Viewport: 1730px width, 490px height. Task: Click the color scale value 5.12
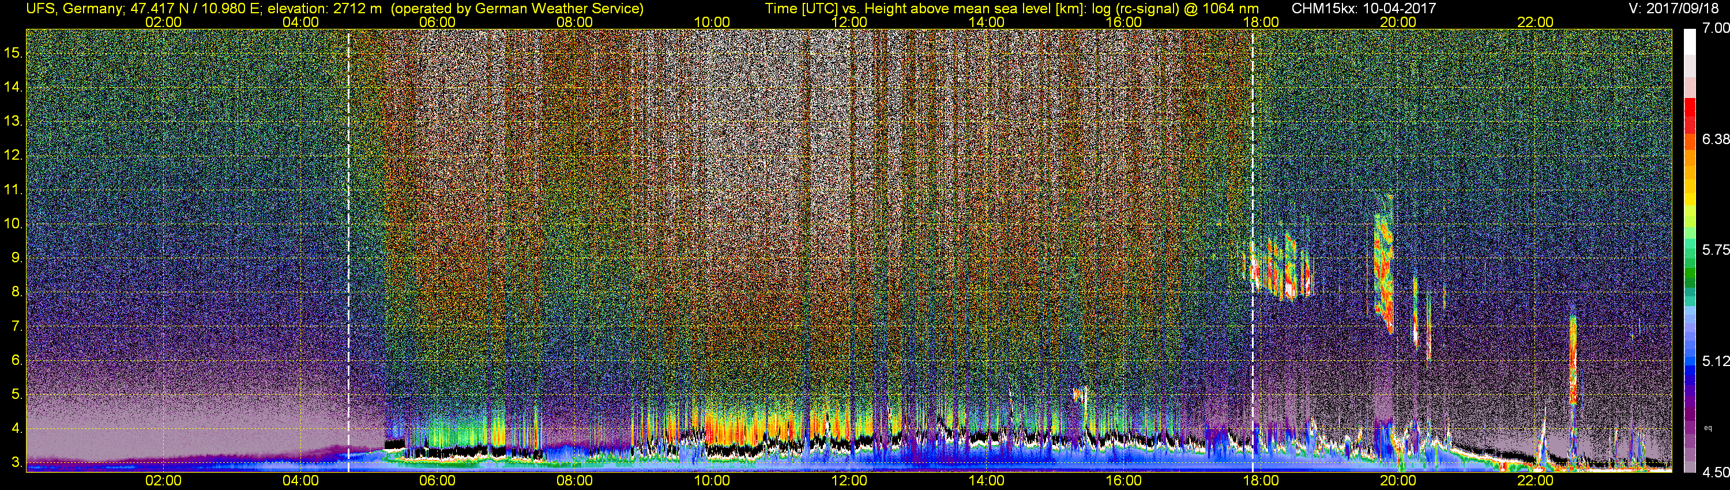click(1716, 361)
